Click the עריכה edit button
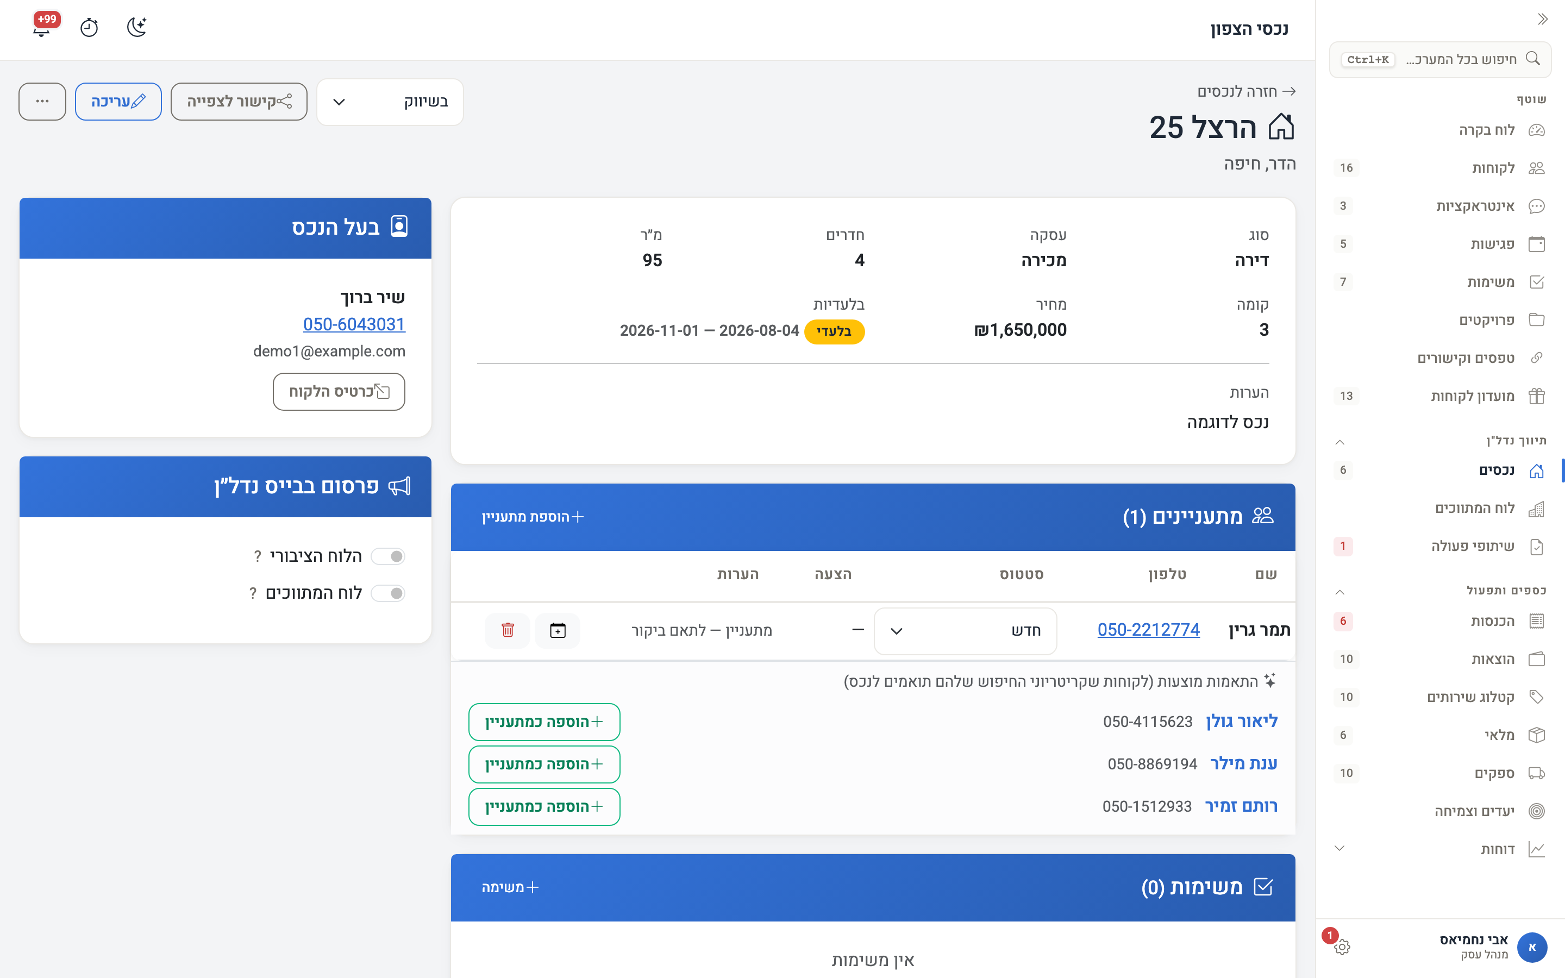This screenshot has height=978, width=1565. click(118, 102)
